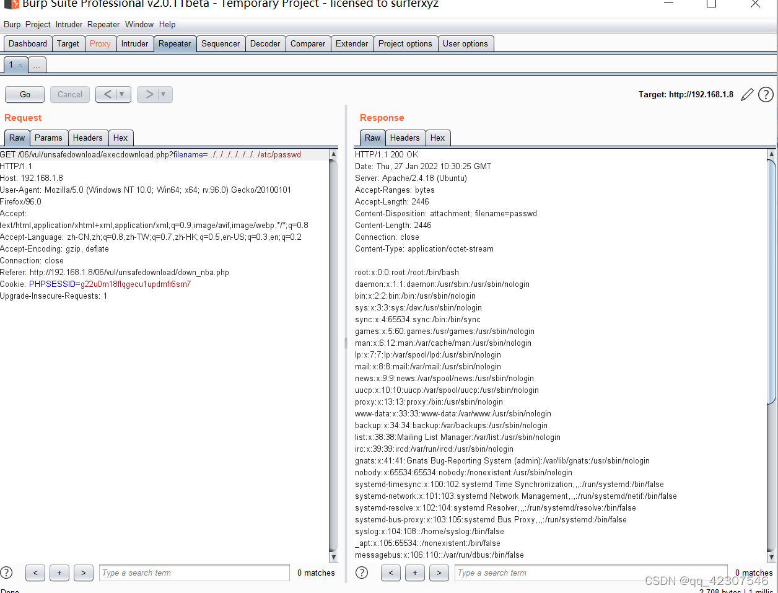Click the request pane vertical scrollbar
The image size is (778, 593).
[x=333, y=355]
